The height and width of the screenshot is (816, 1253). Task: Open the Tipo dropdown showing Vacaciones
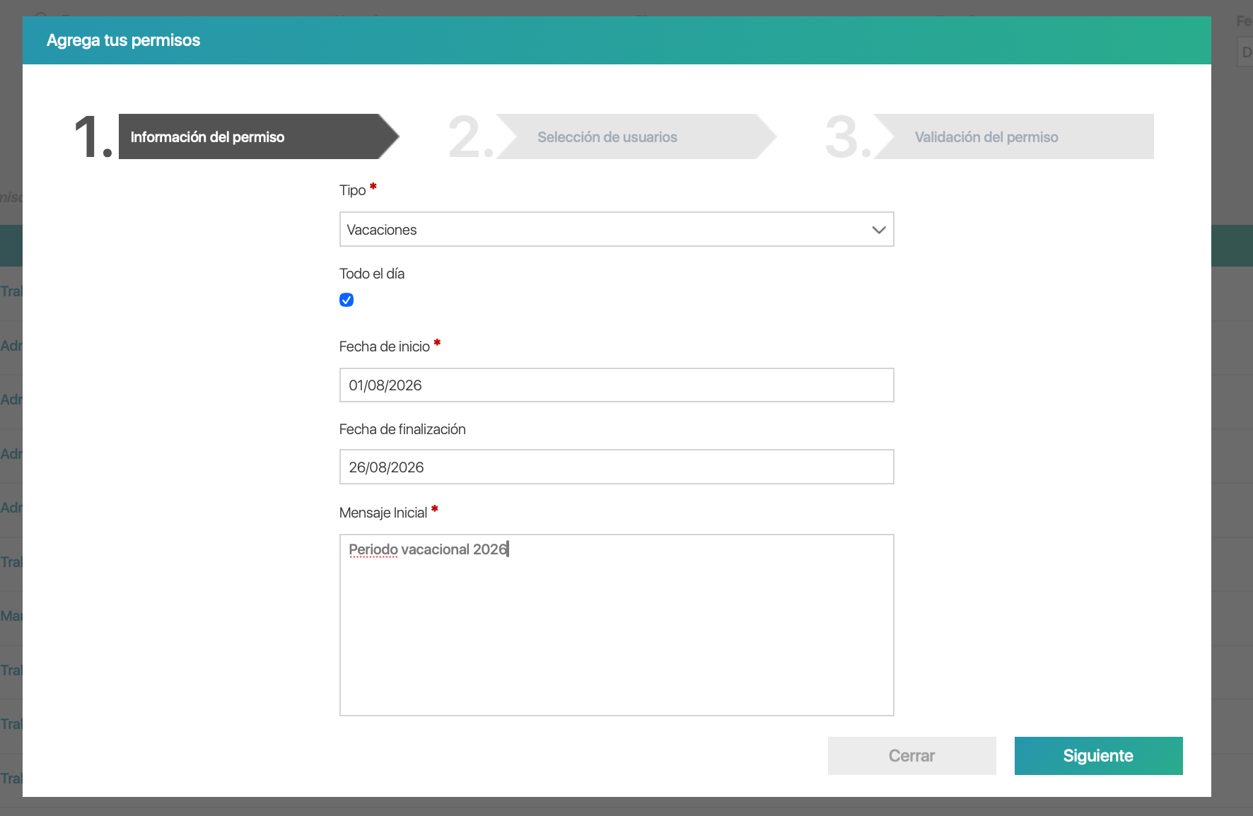(x=617, y=229)
